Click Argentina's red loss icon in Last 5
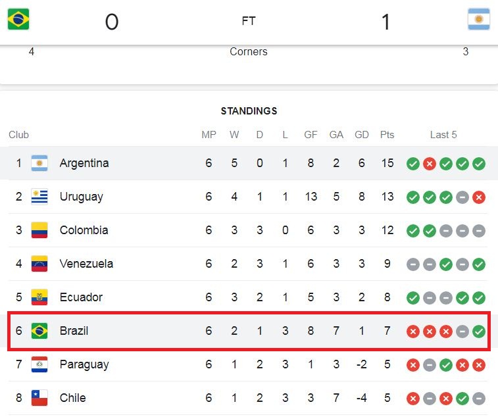The width and height of the screenshot is (498, 419). click(430, 164)
